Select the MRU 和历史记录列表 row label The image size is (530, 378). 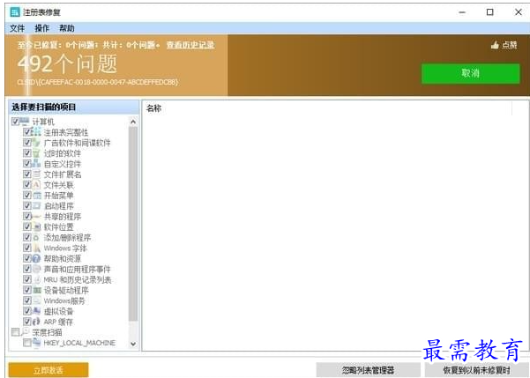tap(78, 279)
